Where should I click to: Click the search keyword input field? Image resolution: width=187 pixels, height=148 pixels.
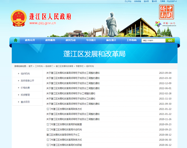(153, 40)
